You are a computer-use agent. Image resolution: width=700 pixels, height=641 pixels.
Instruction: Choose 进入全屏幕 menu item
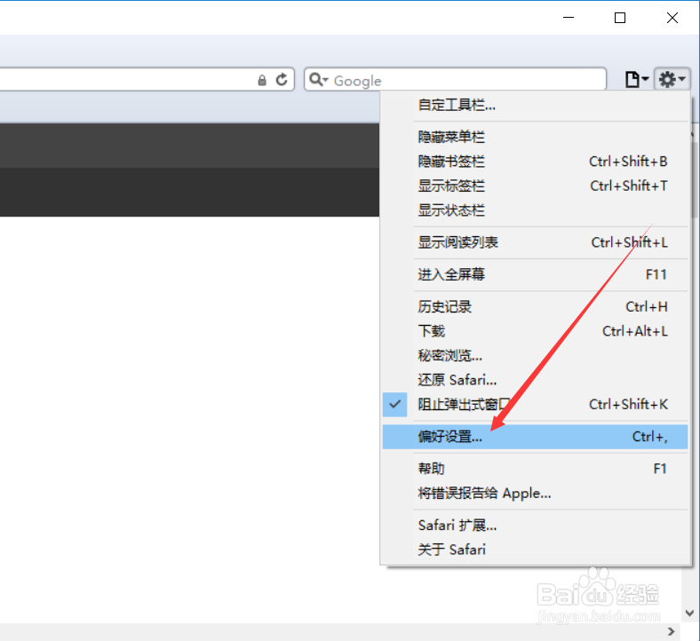(535, 274)
